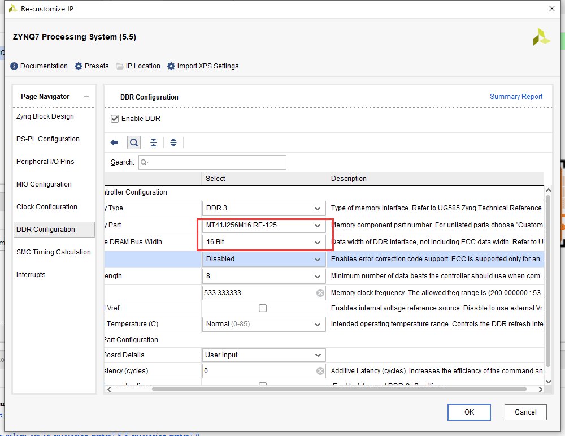The width and height of the screenshot is (565, 436).
Task: Open the Documentation info icon
Action: tap(14, 66)
